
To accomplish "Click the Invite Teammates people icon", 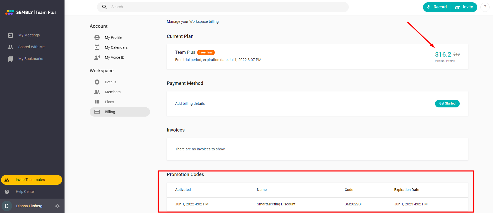I will point(7,180).
